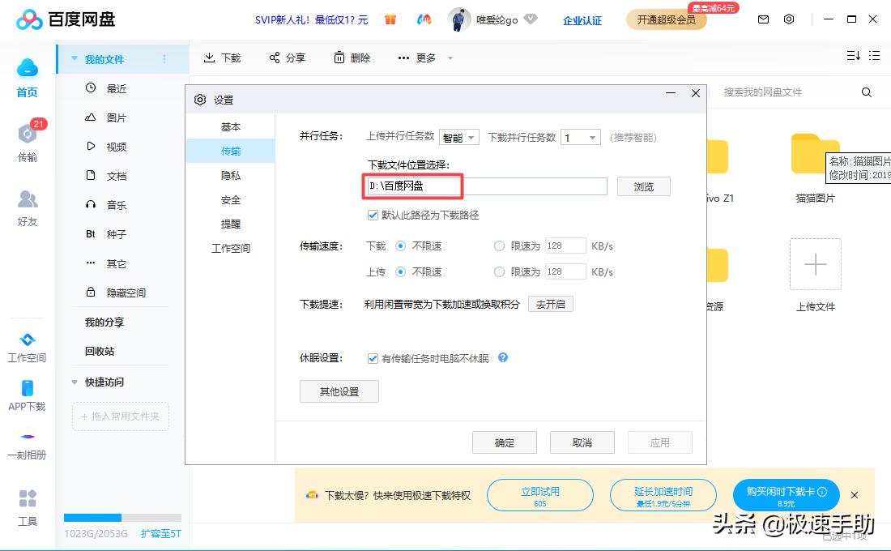Open the 上传并行任务数 智能 dropdown
The width and height of the screenshot is (891, 551).
[x=459, y=137]
